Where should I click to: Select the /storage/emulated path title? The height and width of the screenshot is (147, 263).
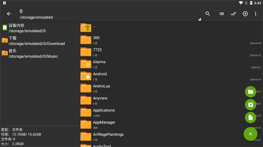36,17
